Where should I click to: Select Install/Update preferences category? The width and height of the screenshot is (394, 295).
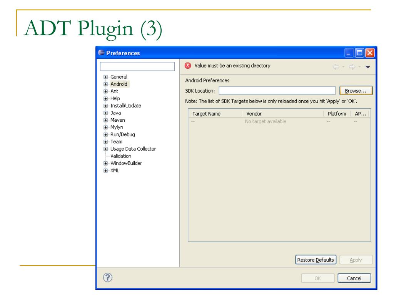pyautogui.click(x=126, y=106)
